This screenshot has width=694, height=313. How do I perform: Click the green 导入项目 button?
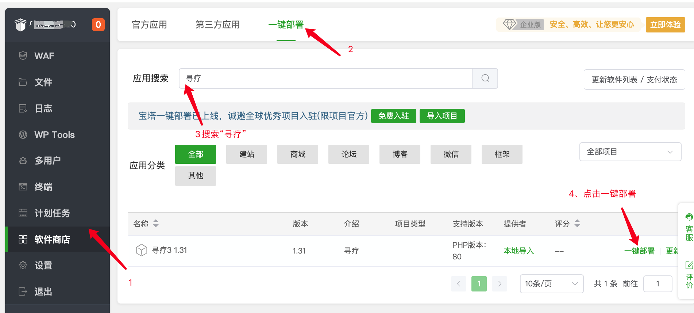[442, 116]
